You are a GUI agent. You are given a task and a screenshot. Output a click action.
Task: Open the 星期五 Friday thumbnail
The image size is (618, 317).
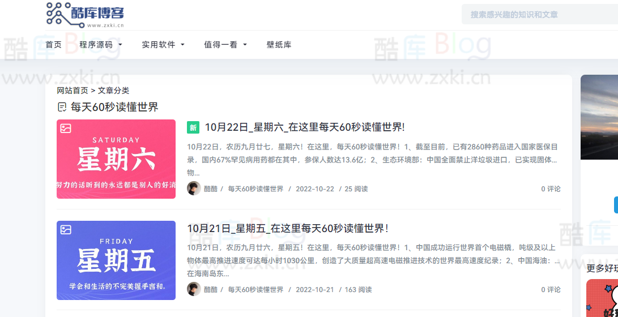pyautogui.click(x=116, y=260)
